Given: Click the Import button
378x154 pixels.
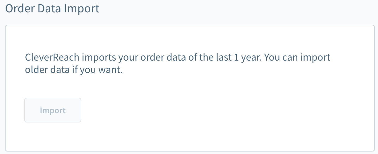Looking at the screenshot, I should [x=53, y=110].
